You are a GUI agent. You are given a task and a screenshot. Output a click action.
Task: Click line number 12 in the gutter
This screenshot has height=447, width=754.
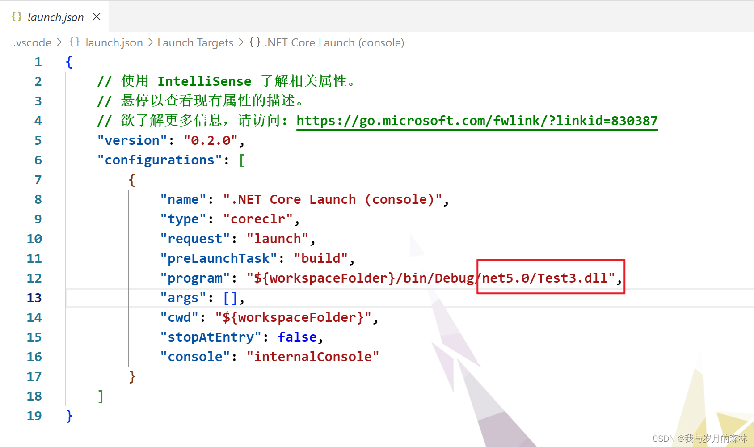click(x=34, y=278)
